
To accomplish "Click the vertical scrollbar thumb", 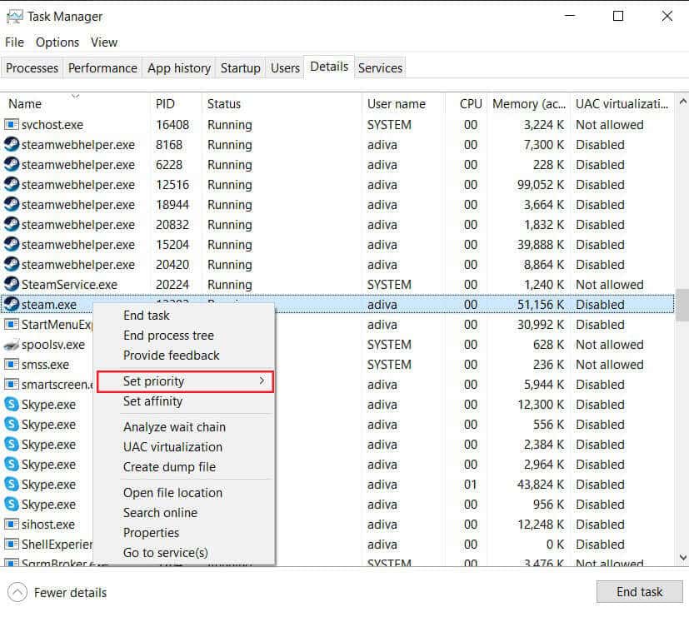I will pos(682,305).
